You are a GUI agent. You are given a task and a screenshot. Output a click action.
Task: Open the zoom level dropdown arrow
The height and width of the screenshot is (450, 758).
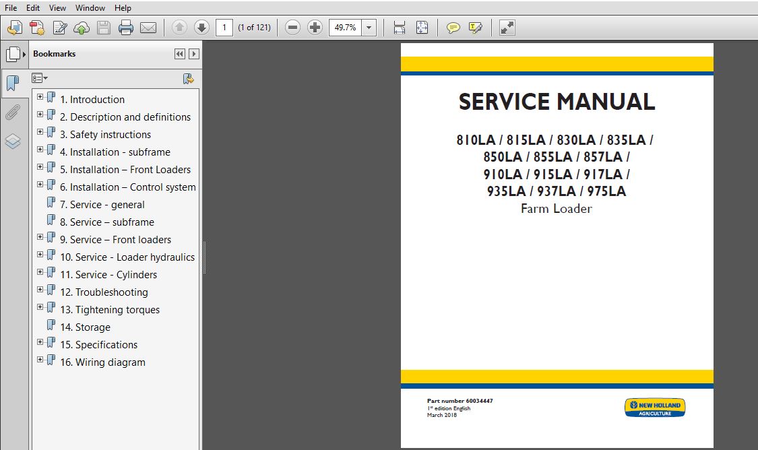pyautogui.click(x=369, y=28)
